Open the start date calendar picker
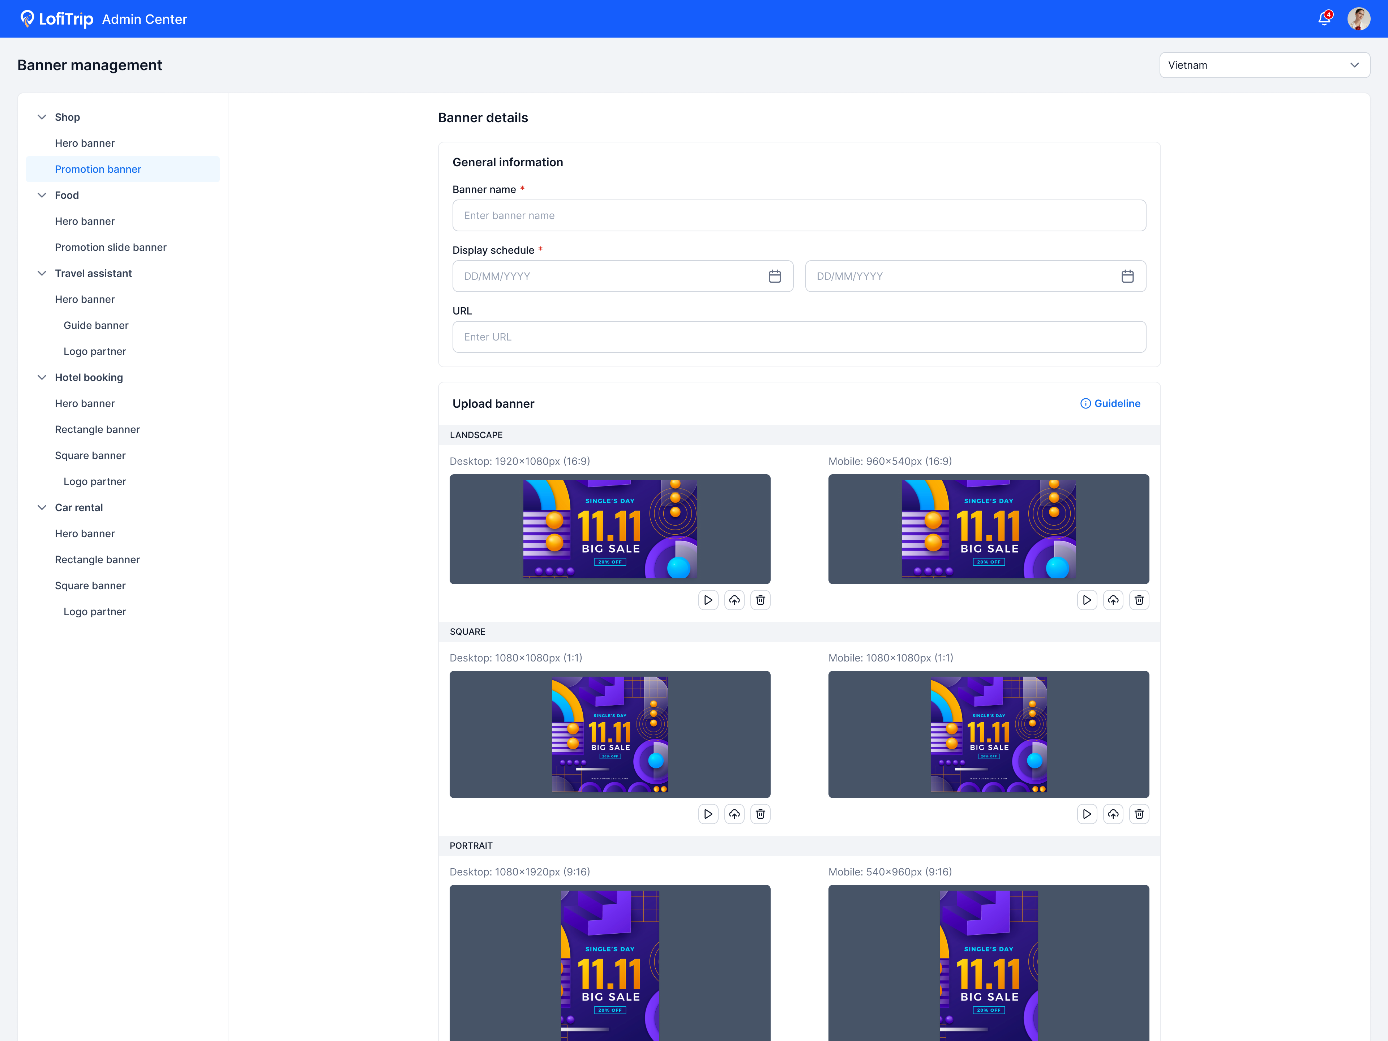The width and height of the screenshot is (1388, 1041). (775, 276)
